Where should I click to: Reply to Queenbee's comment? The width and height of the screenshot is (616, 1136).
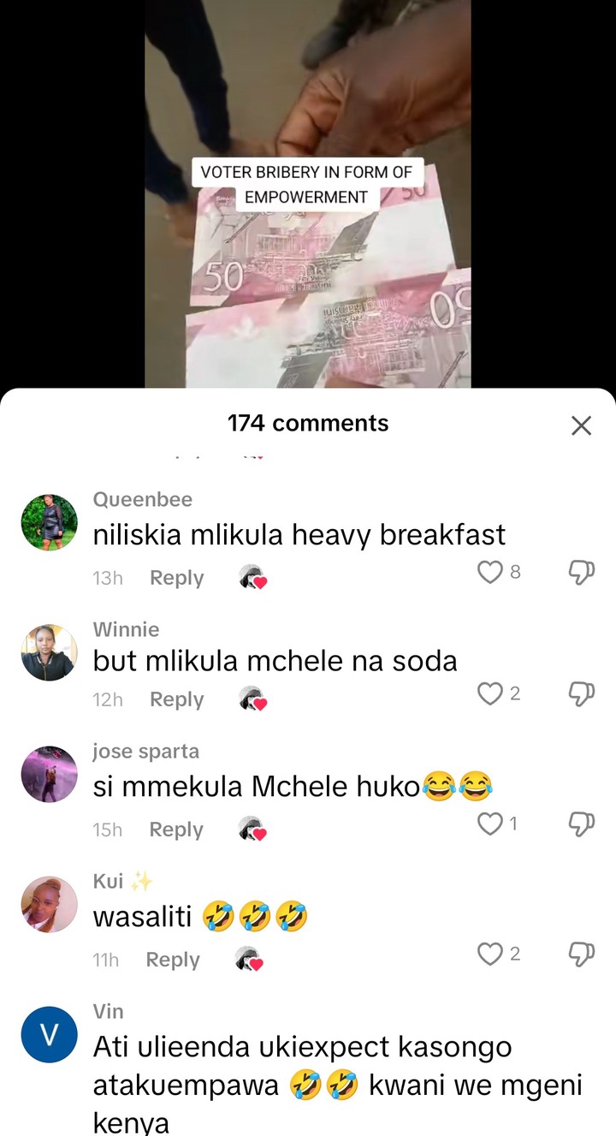click(x=176, y=578)
